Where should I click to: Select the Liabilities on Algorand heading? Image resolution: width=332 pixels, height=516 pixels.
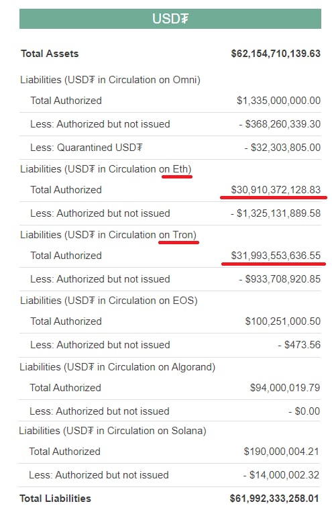pyautogui.click(x=117, y=367)
